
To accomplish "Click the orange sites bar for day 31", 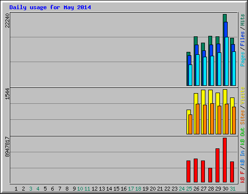I will point(234,120).
